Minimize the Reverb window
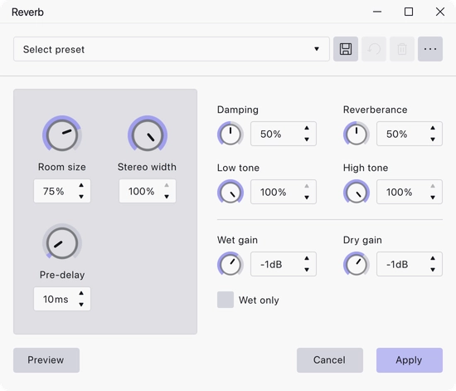 click(x=377, y=12)
